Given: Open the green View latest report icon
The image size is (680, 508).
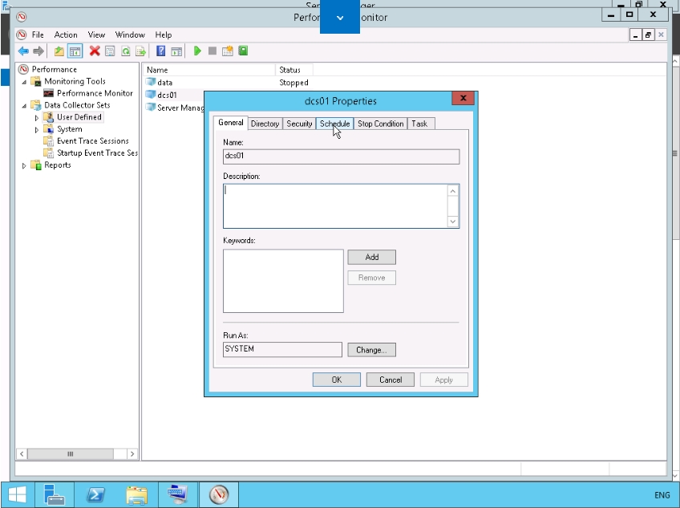Looking at the screenshot, I should pyautogui.click(x=243, y=51).
